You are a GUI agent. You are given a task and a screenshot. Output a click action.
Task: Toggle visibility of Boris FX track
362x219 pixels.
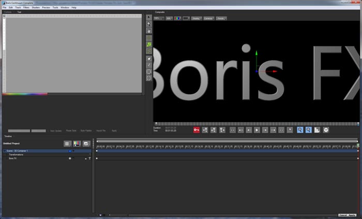point(70,158)
